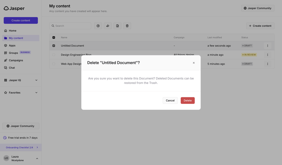Screen dimensions: 282x165
Task: Click the DRAFT badge on Untitled Document row
Action: click(247, 46)
